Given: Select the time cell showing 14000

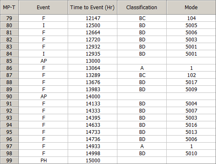Looking at the screenshot, I should (x=92, y=97).
